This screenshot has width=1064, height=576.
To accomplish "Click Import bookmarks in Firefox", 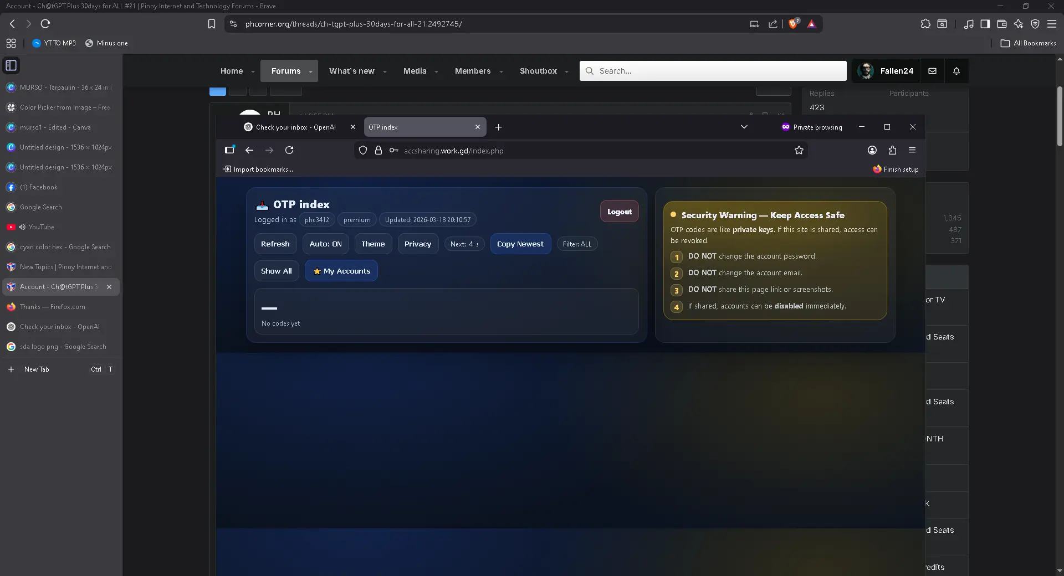I will pyautogui.click(x=258, y=169).
